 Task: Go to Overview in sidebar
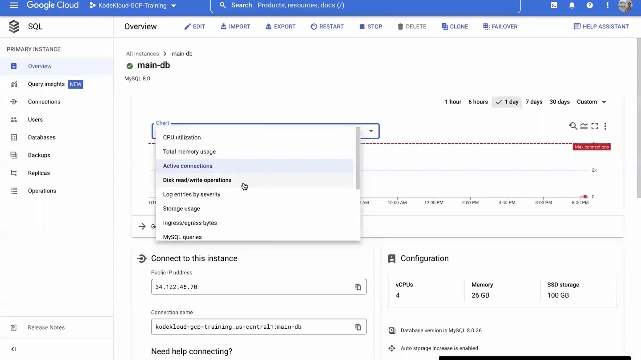point(56,66)
